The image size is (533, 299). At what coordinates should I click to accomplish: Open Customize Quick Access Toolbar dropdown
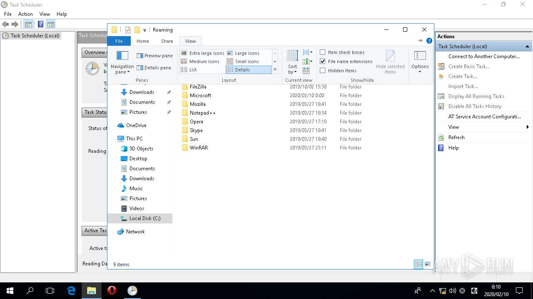[x=144, y=30]
